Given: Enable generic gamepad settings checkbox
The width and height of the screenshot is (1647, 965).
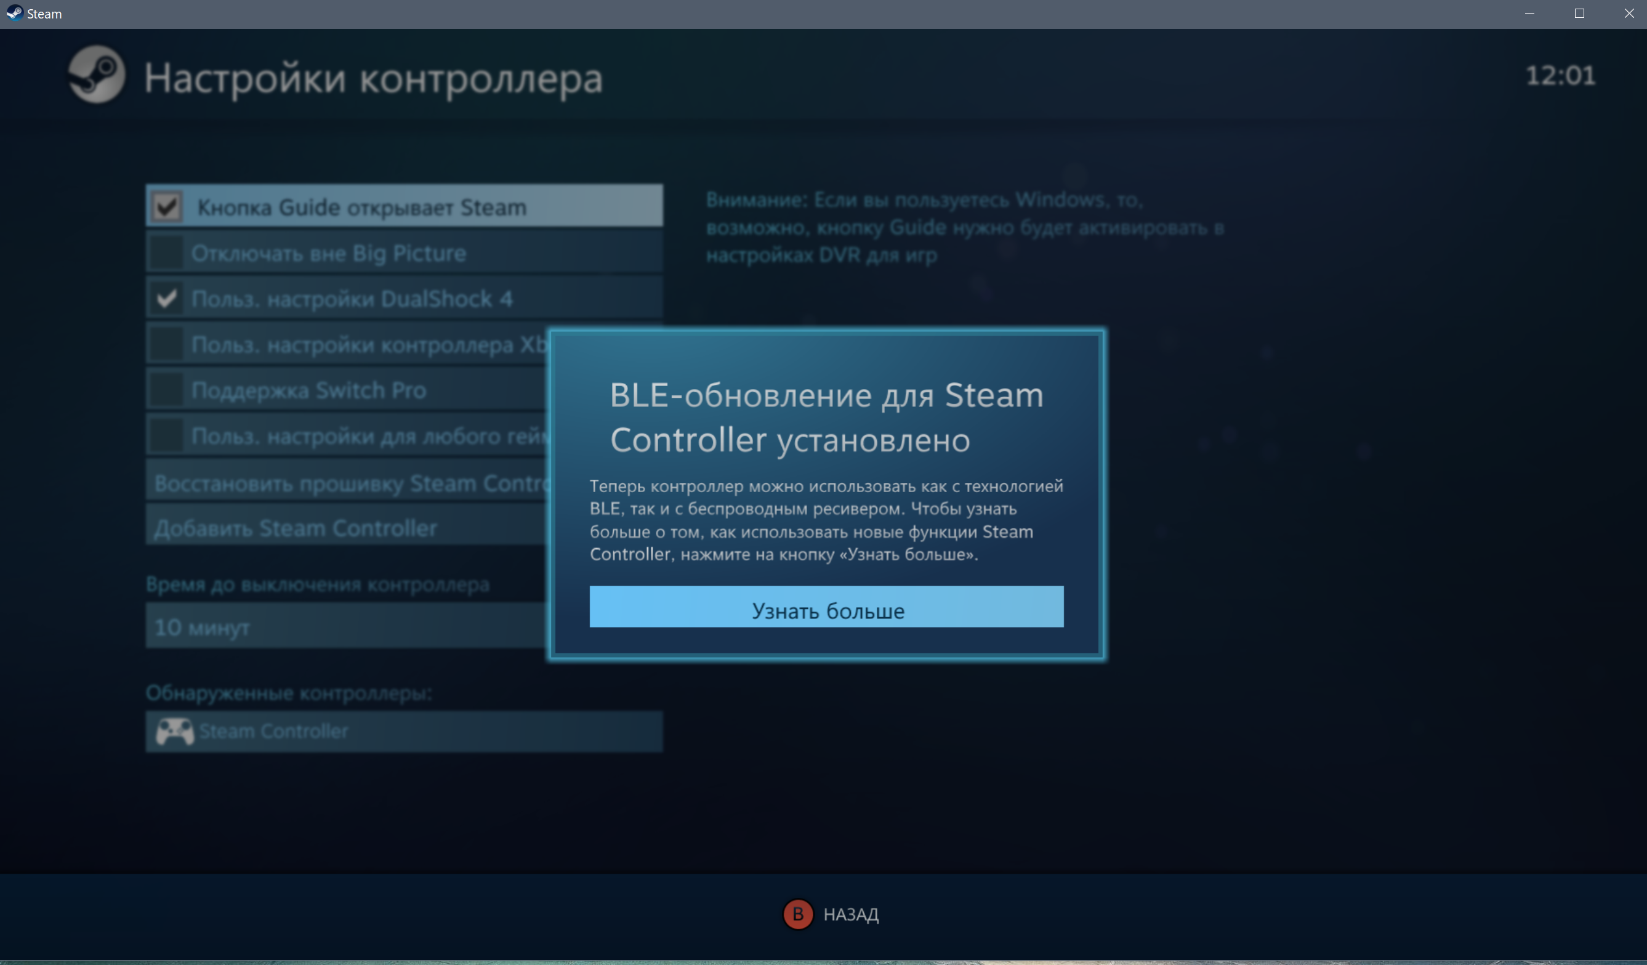Looking at the screenshot, I should click(167, 435).
